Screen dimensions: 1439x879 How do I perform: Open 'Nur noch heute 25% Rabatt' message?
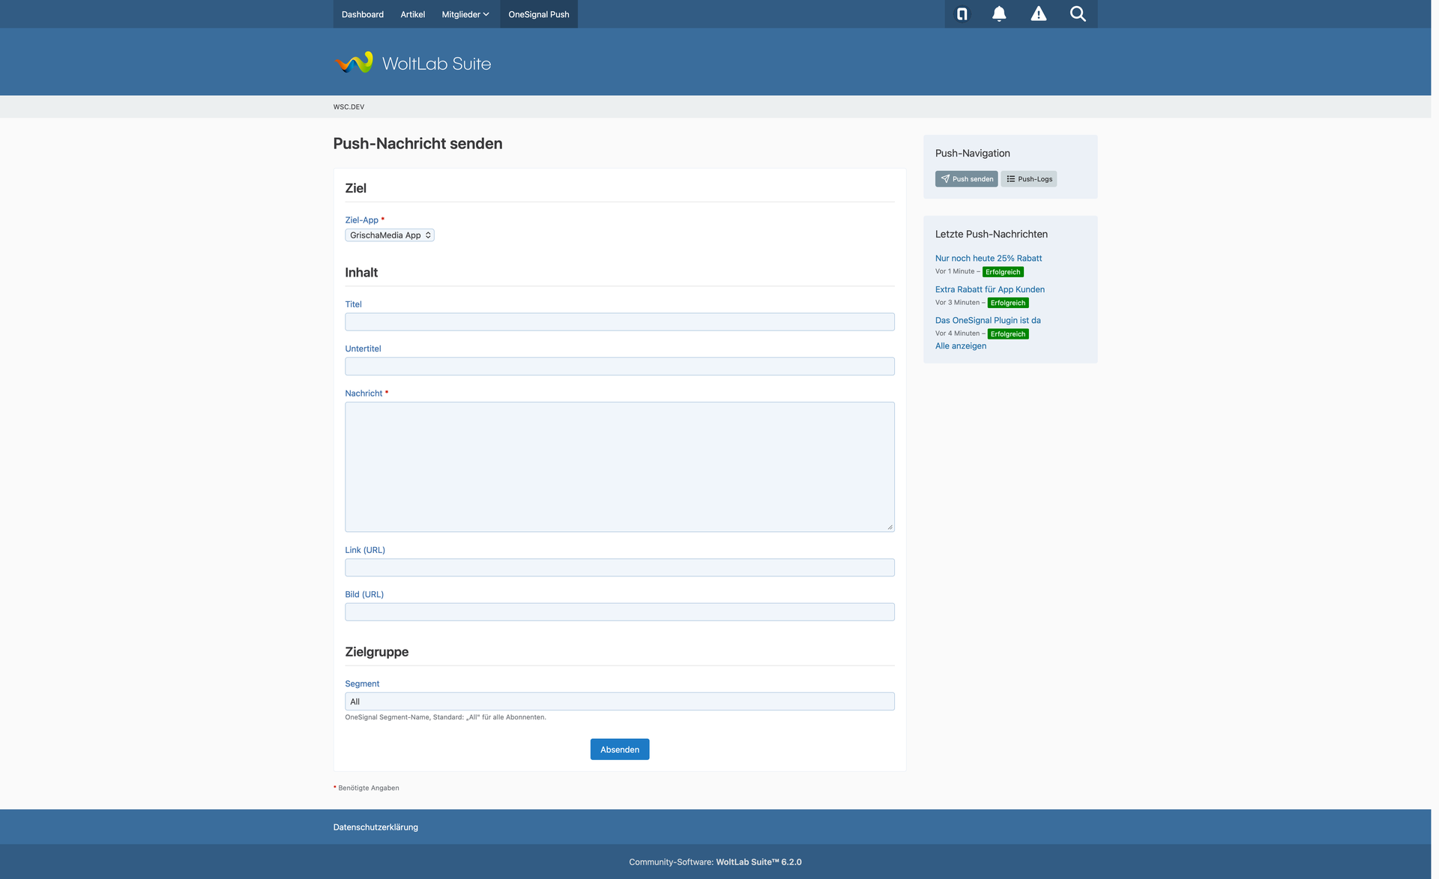click(x=988, y=259)
